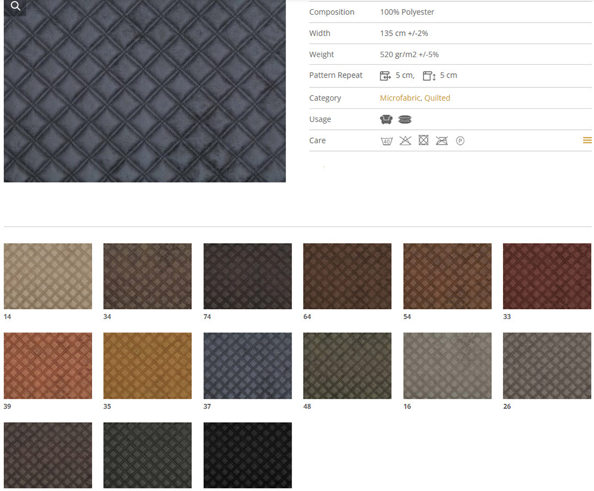Image resolution: width=594 pixels, height=491 pixels.
Task: Click the dry clean P care icon
Action: click(x=460, y=141)
